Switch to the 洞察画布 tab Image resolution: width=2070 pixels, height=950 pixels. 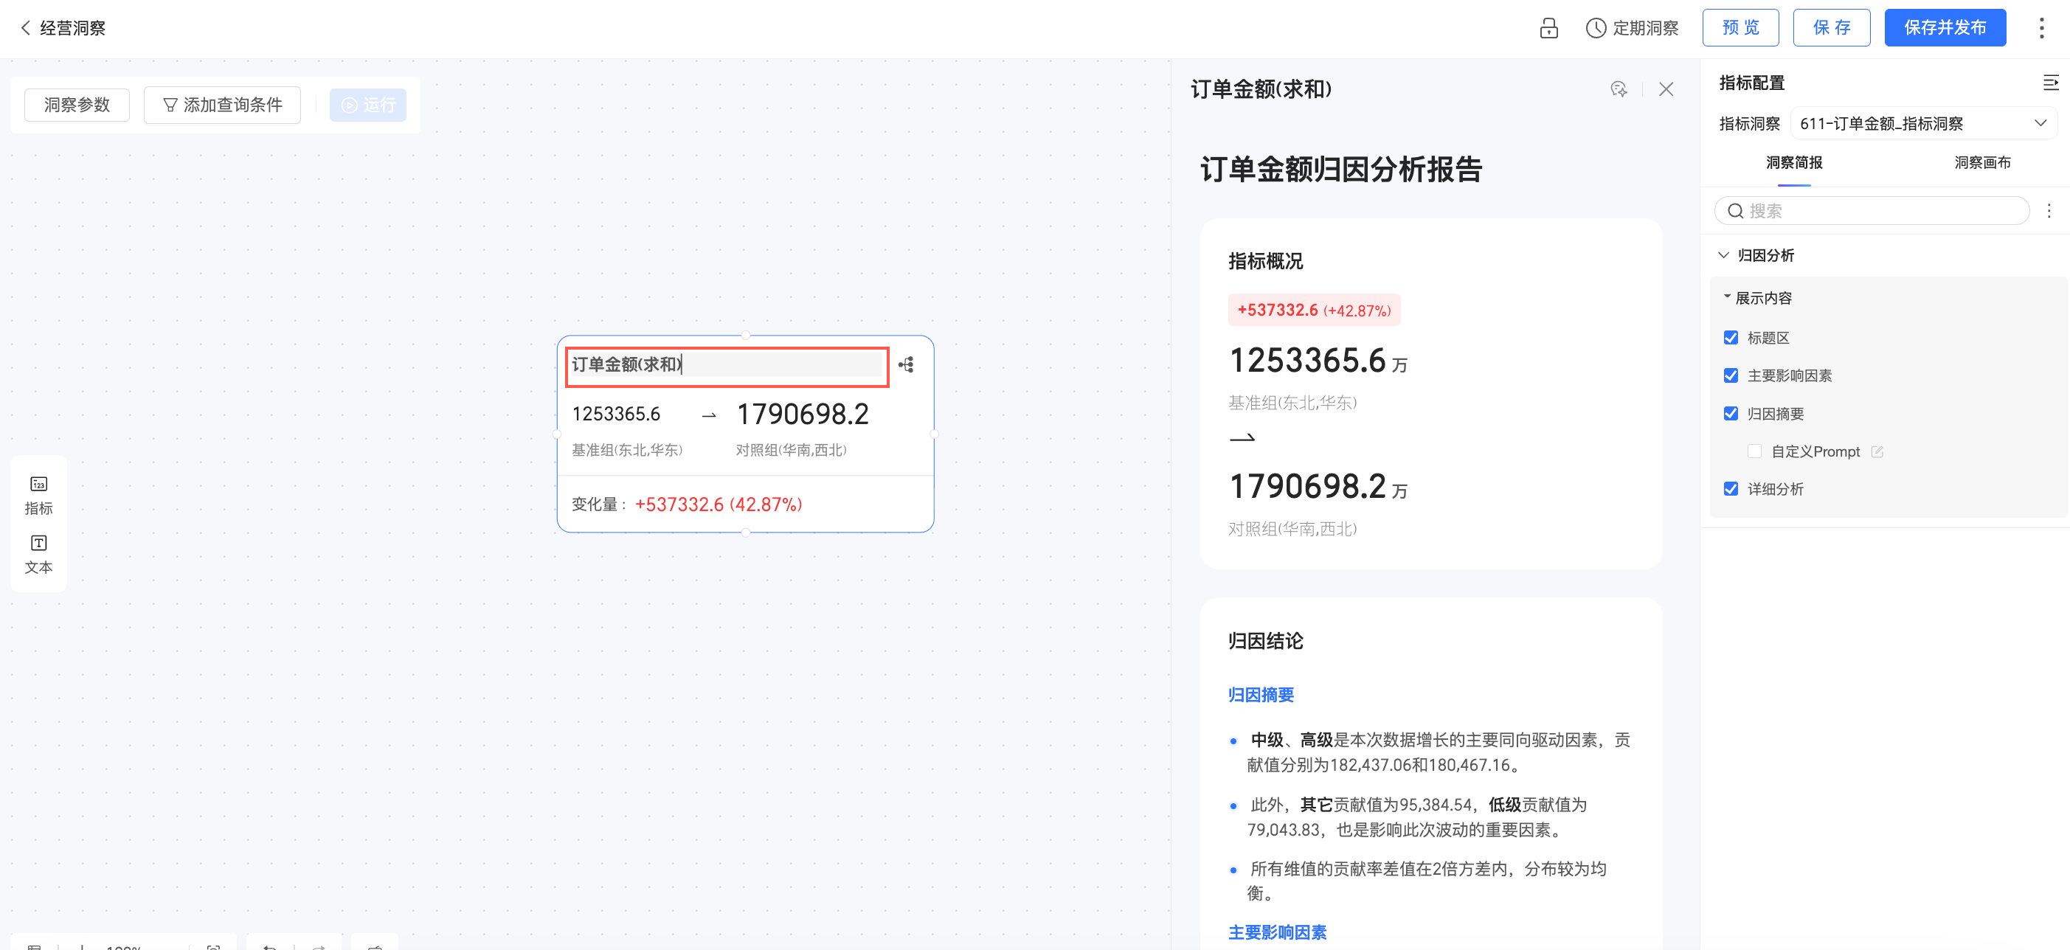1981,163
